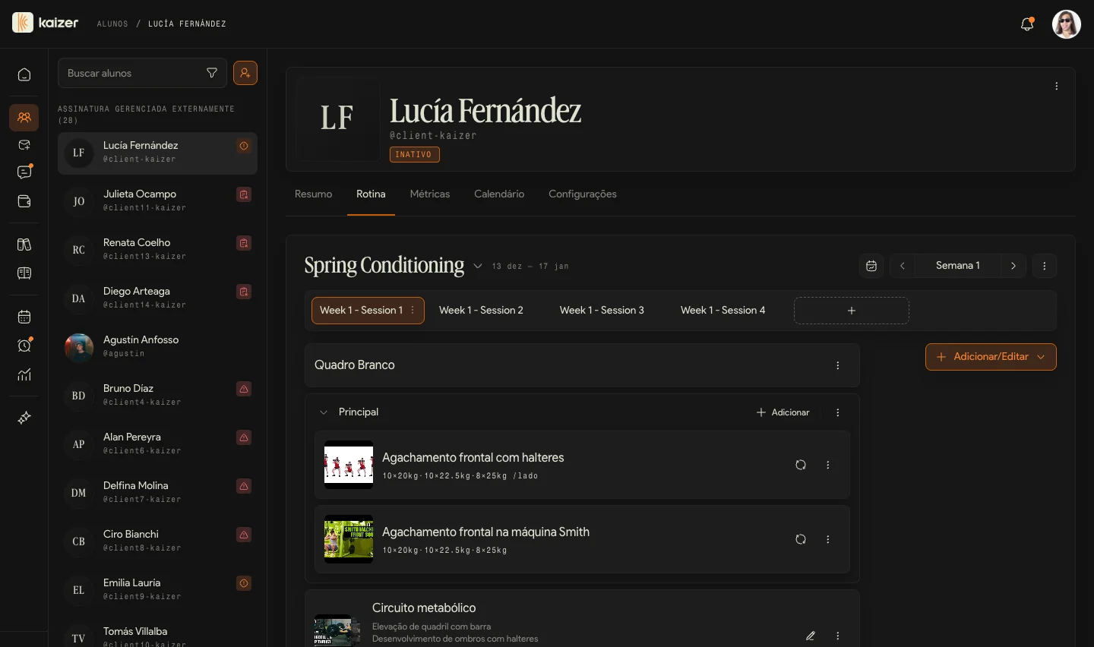
Task: Open the wallet icon in sidebar
Action: 24,201
